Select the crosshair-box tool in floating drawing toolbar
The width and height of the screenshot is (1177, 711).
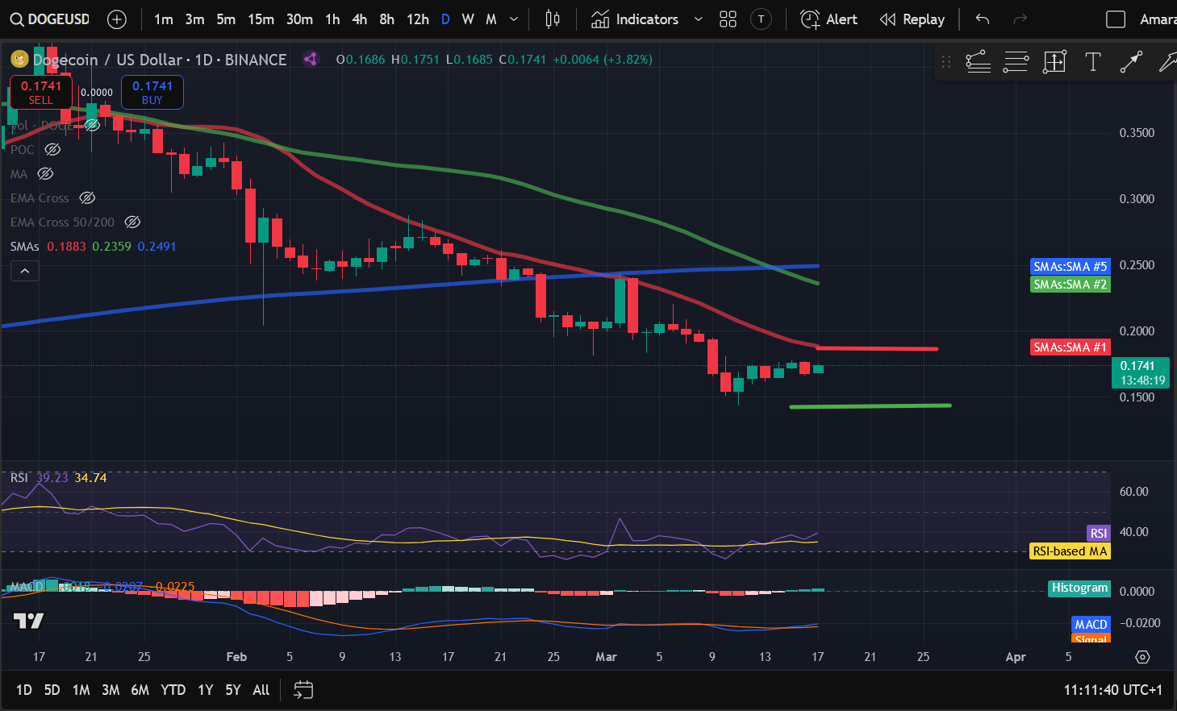pos(1054,62)
